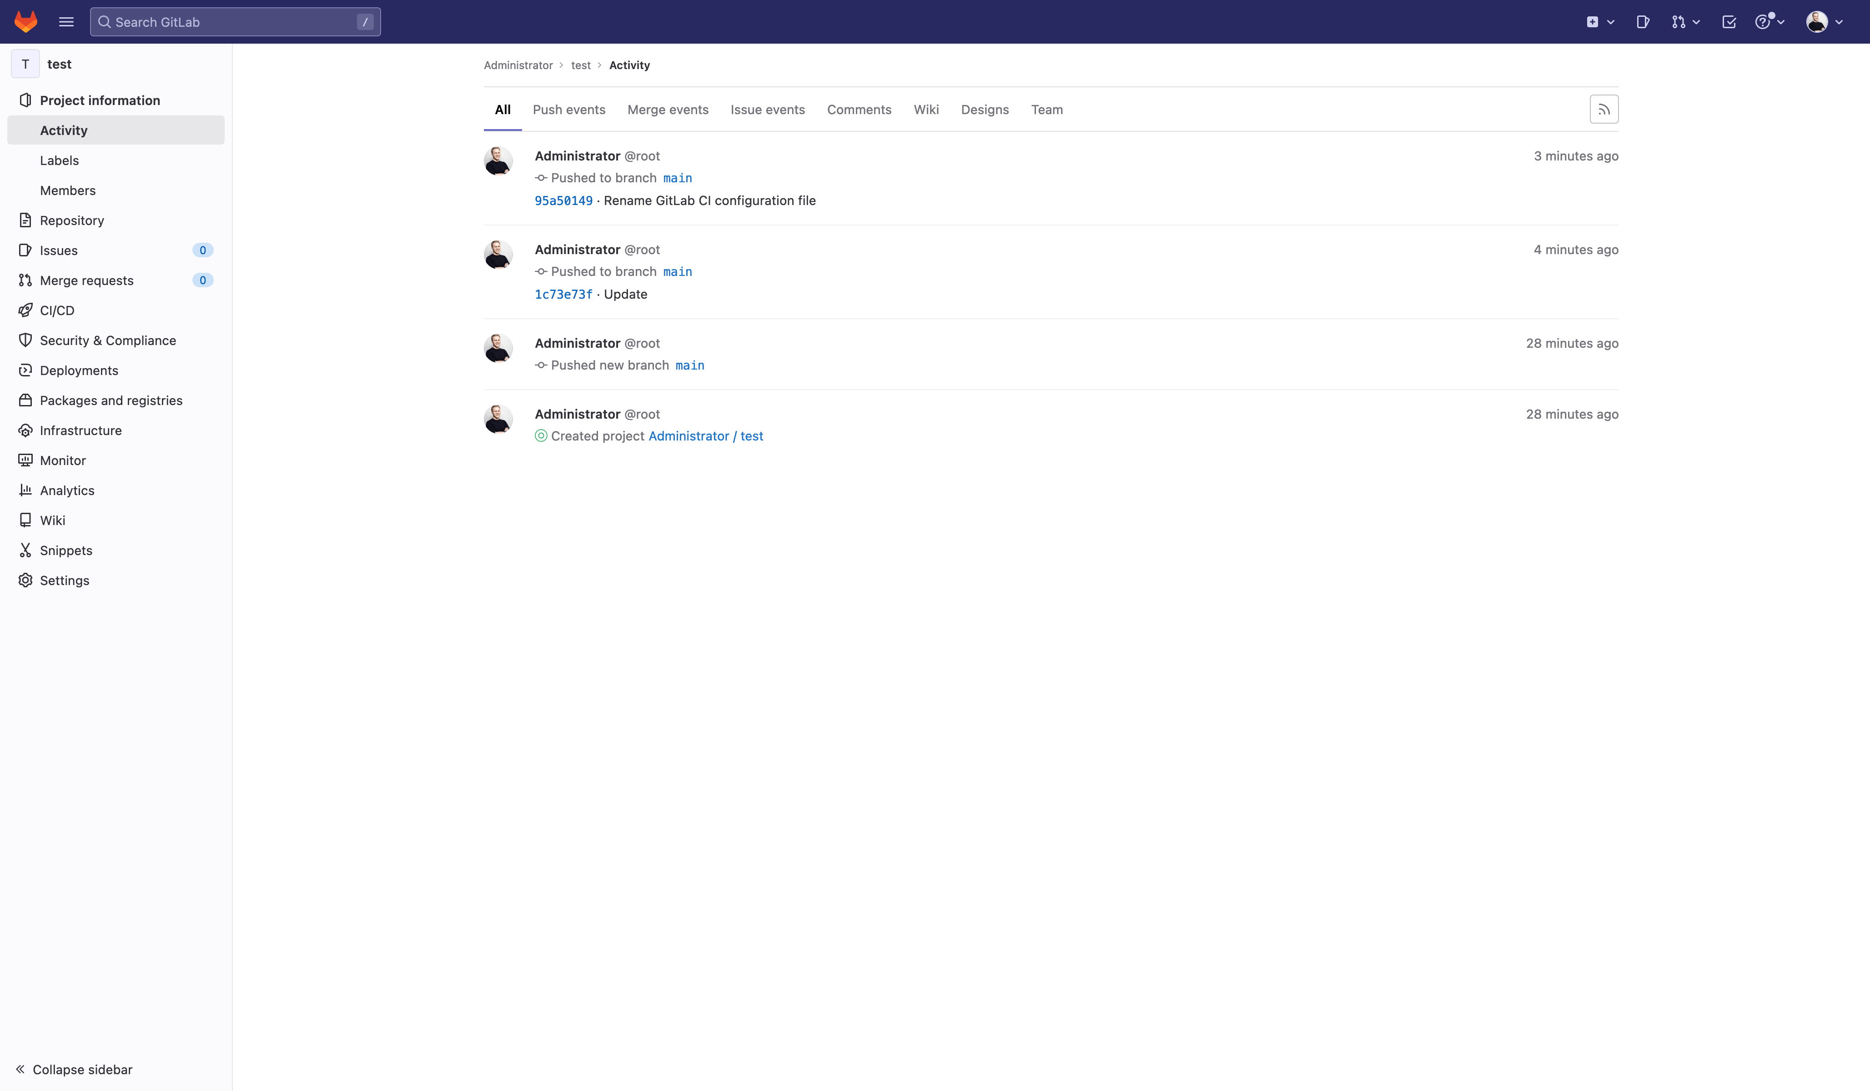Subscribe via the RSS feed icon
The width and height of the screenshot is (1870, 1091).
tap(1604, 109)
